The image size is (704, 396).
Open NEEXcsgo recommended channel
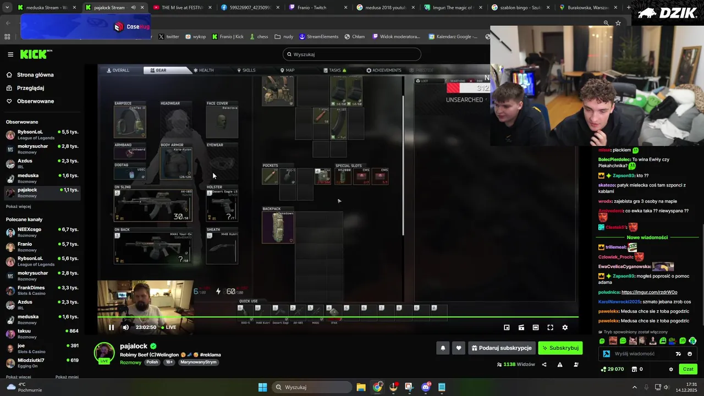[42, 232]
